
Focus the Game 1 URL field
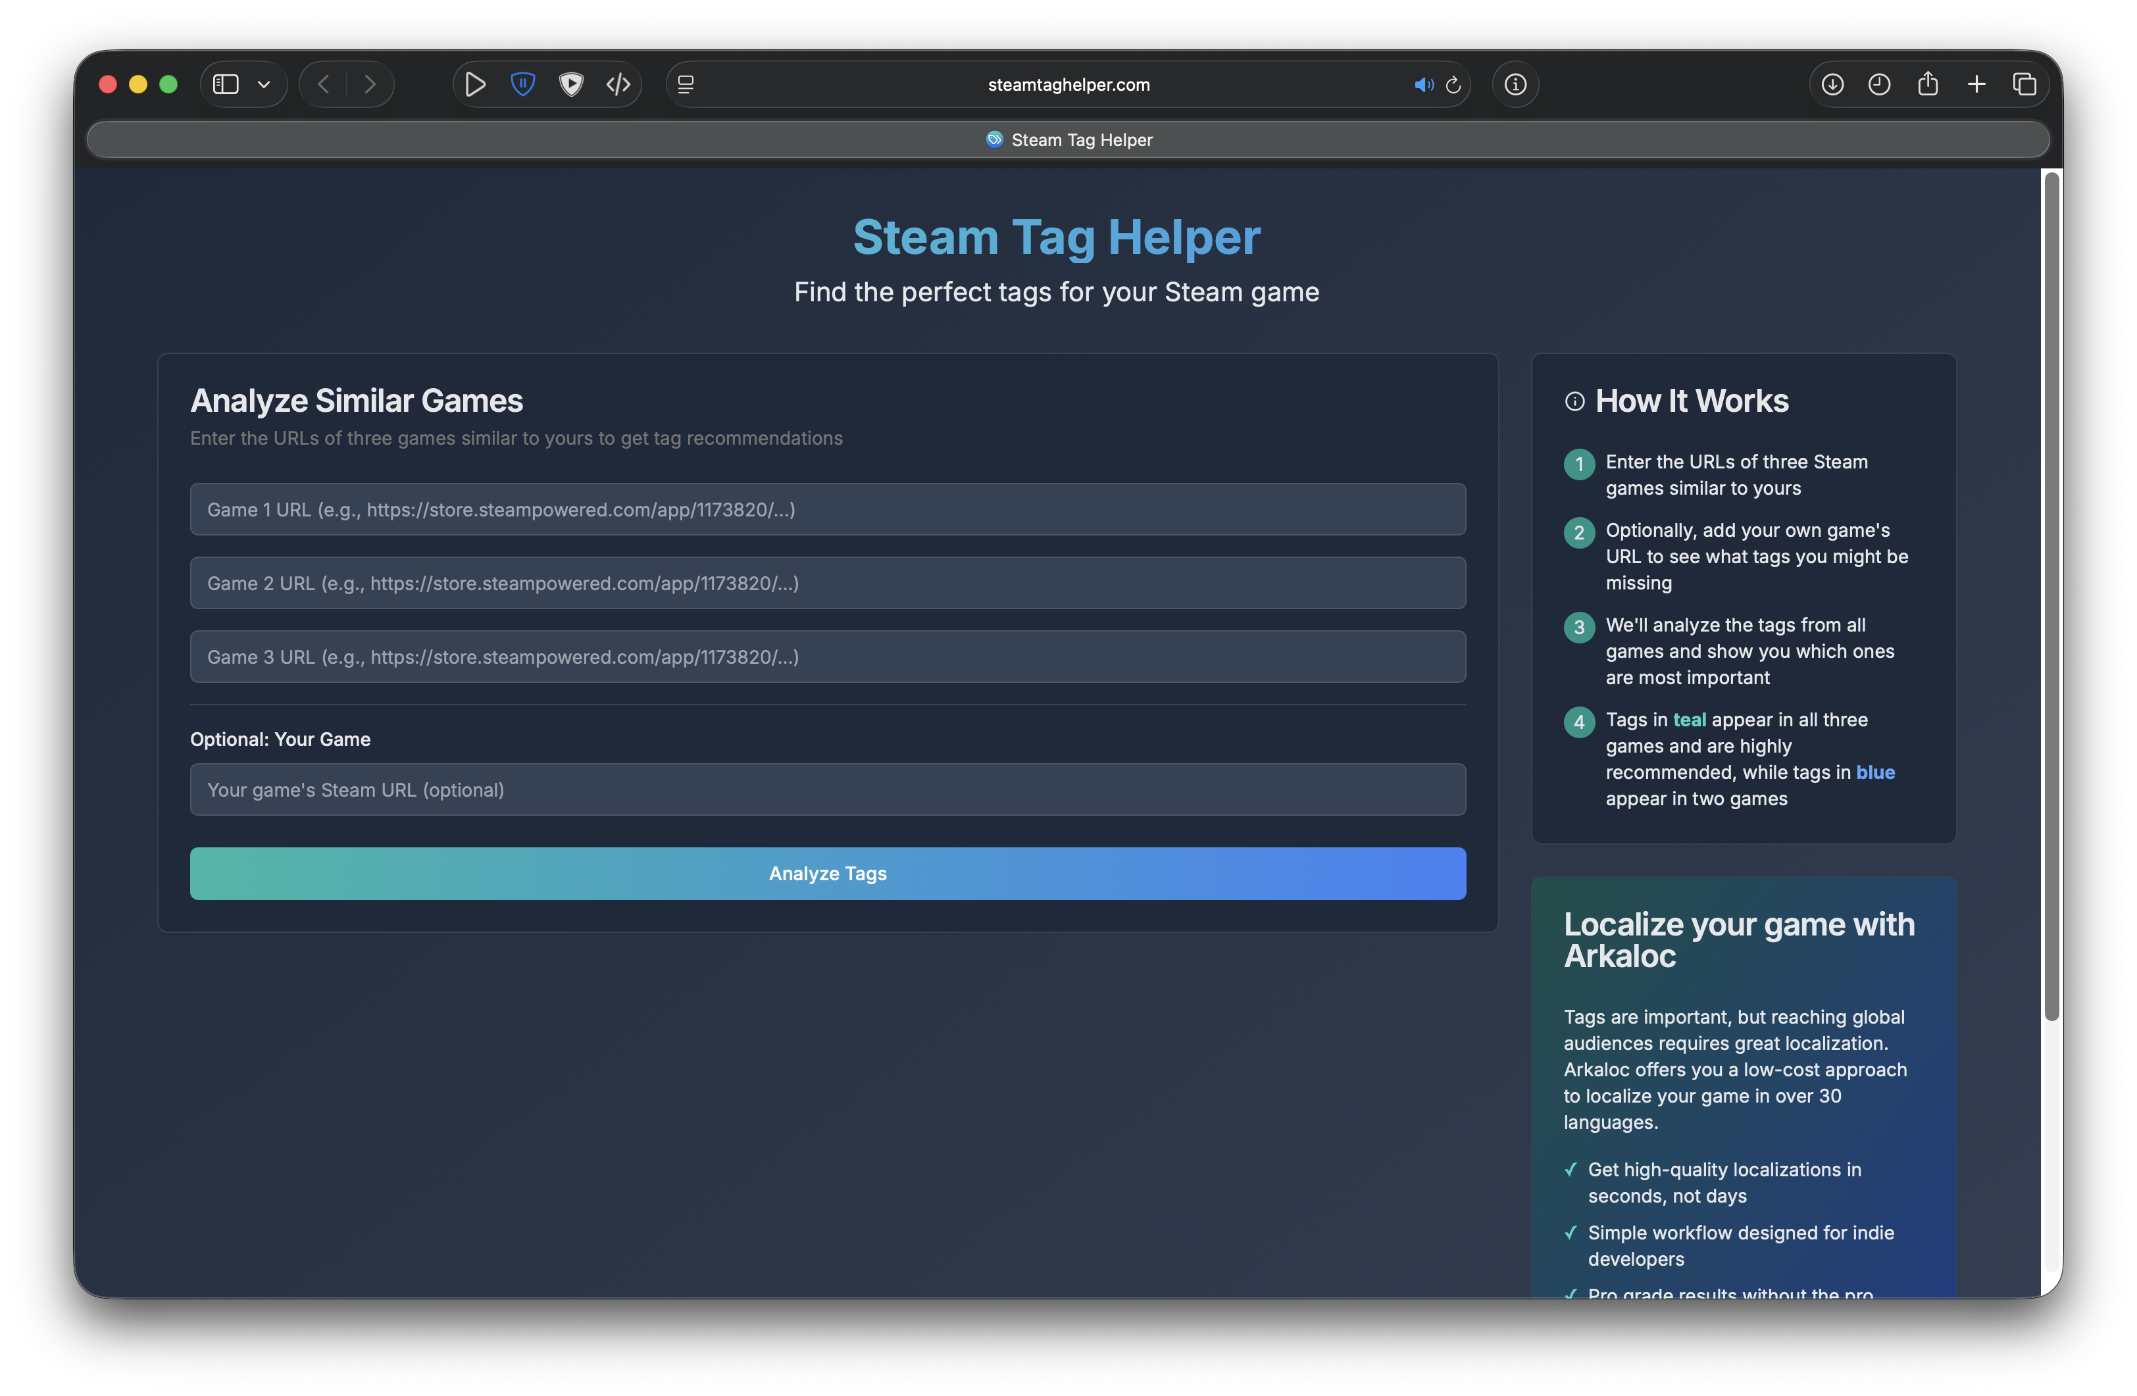point(828,510)
